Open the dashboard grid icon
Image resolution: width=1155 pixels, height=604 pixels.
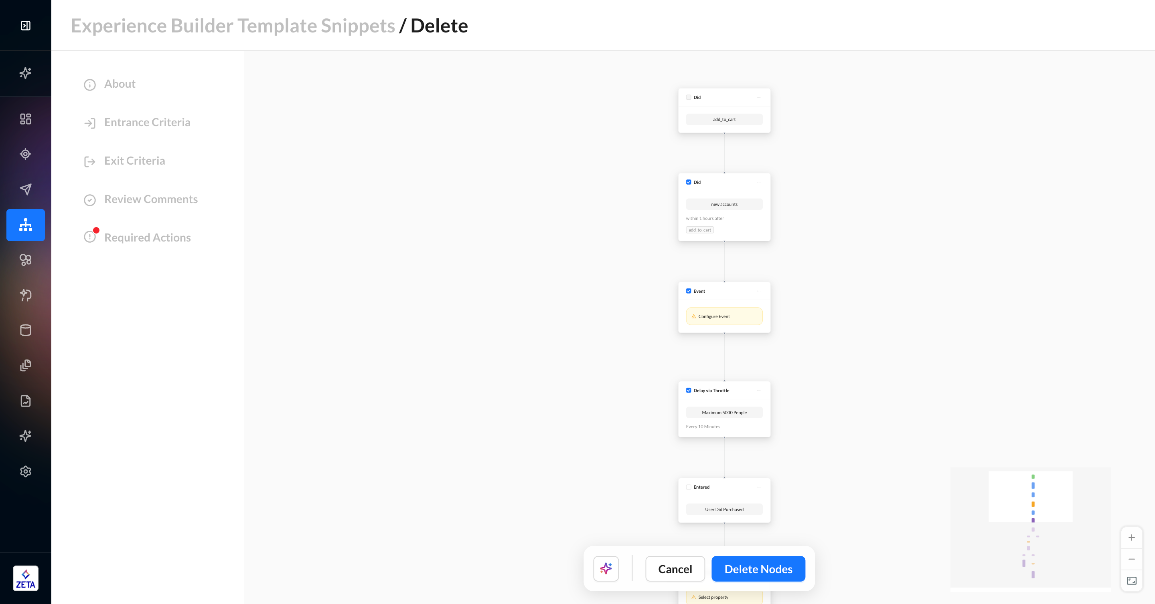(x=26, y=119)
